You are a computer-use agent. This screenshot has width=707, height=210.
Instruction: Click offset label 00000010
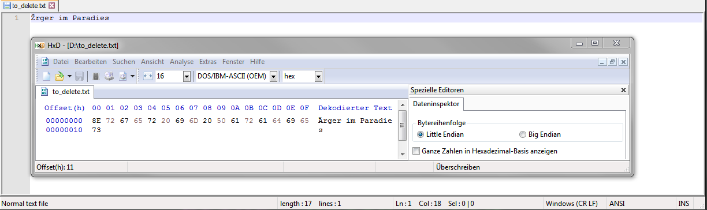[64, 130]
